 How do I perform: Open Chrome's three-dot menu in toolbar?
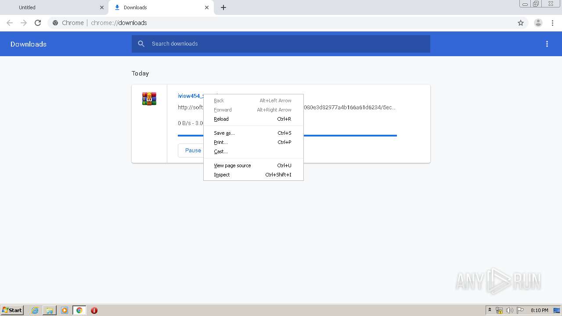[x=552, y=23]
